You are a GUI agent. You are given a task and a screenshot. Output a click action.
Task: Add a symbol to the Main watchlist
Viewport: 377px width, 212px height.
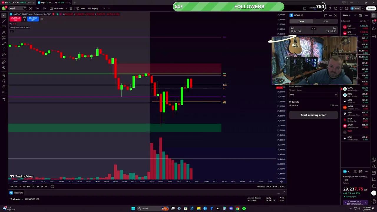coord(355,15)
